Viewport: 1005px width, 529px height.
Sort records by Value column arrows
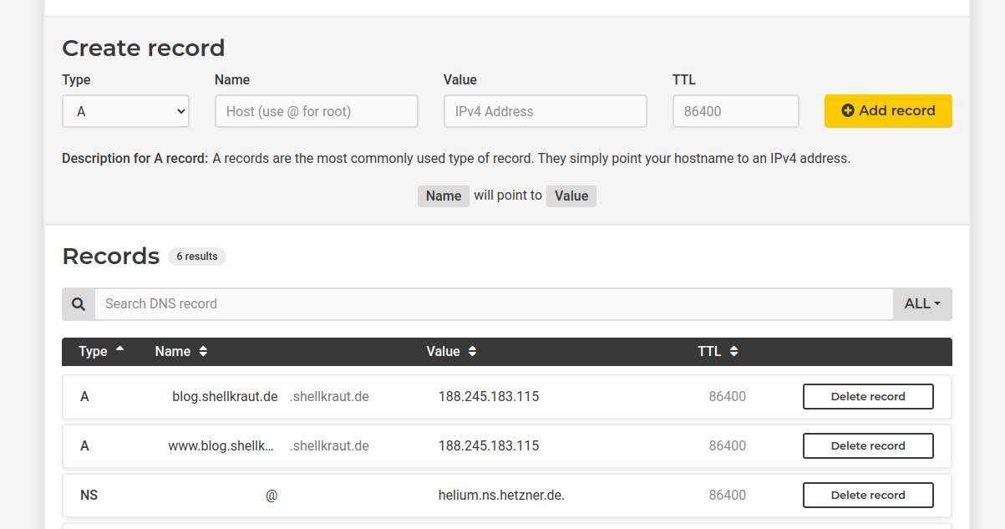point(472,352)
